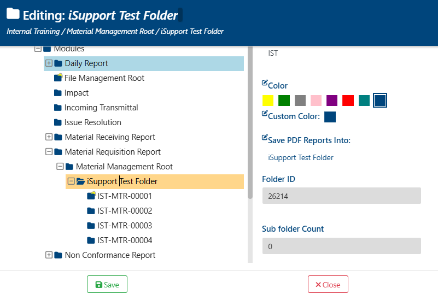Click the IST-MTR-00002 folder icon
This screenshot has width=438, height=300.
[91, 211]
